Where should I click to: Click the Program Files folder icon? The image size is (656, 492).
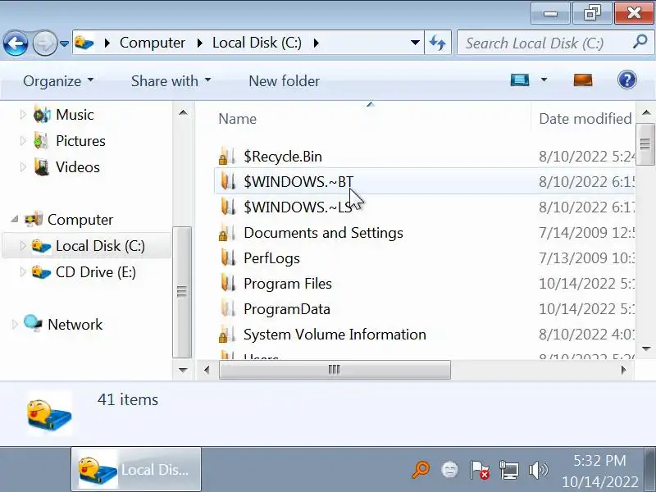pos(228,284)
